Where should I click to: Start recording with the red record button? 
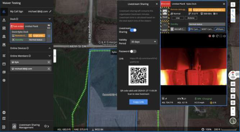click(210, 36)
